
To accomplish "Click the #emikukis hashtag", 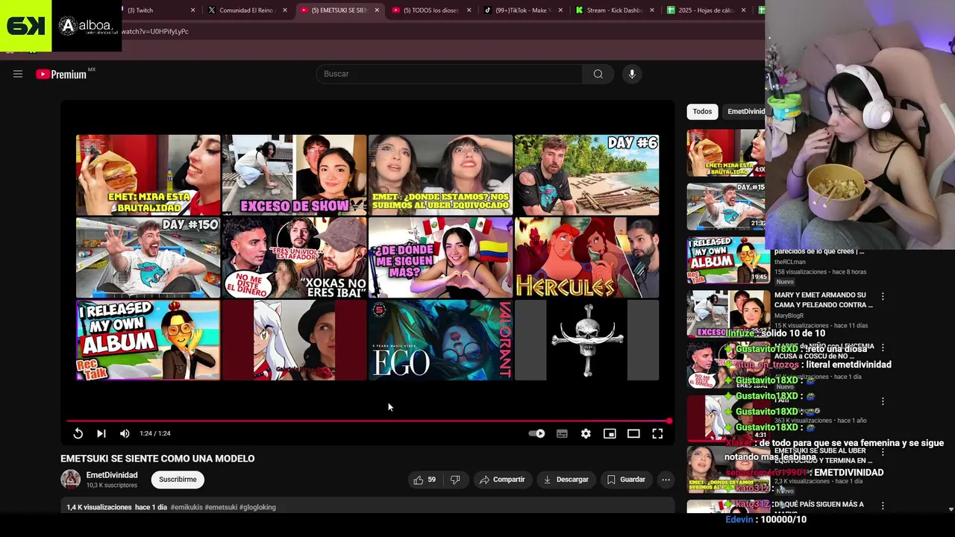I will click(x=187, y=507).
